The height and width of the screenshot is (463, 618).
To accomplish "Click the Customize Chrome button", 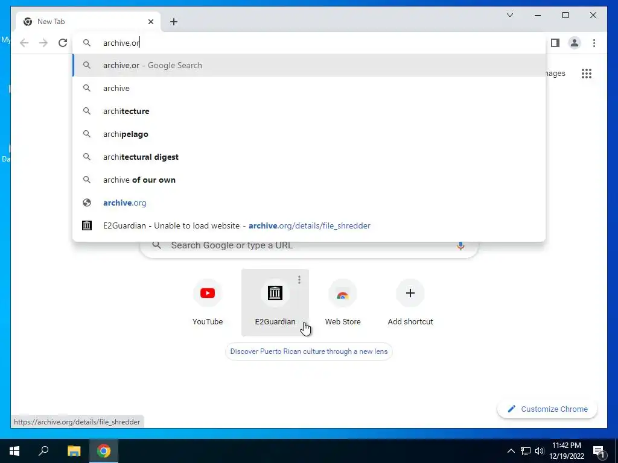I will pyautogui.click(x=547, y=409).
